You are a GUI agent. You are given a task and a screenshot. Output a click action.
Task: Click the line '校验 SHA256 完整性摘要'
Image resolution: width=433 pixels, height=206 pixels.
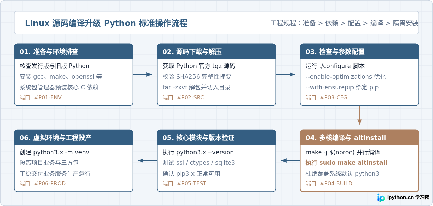point(197,77)
